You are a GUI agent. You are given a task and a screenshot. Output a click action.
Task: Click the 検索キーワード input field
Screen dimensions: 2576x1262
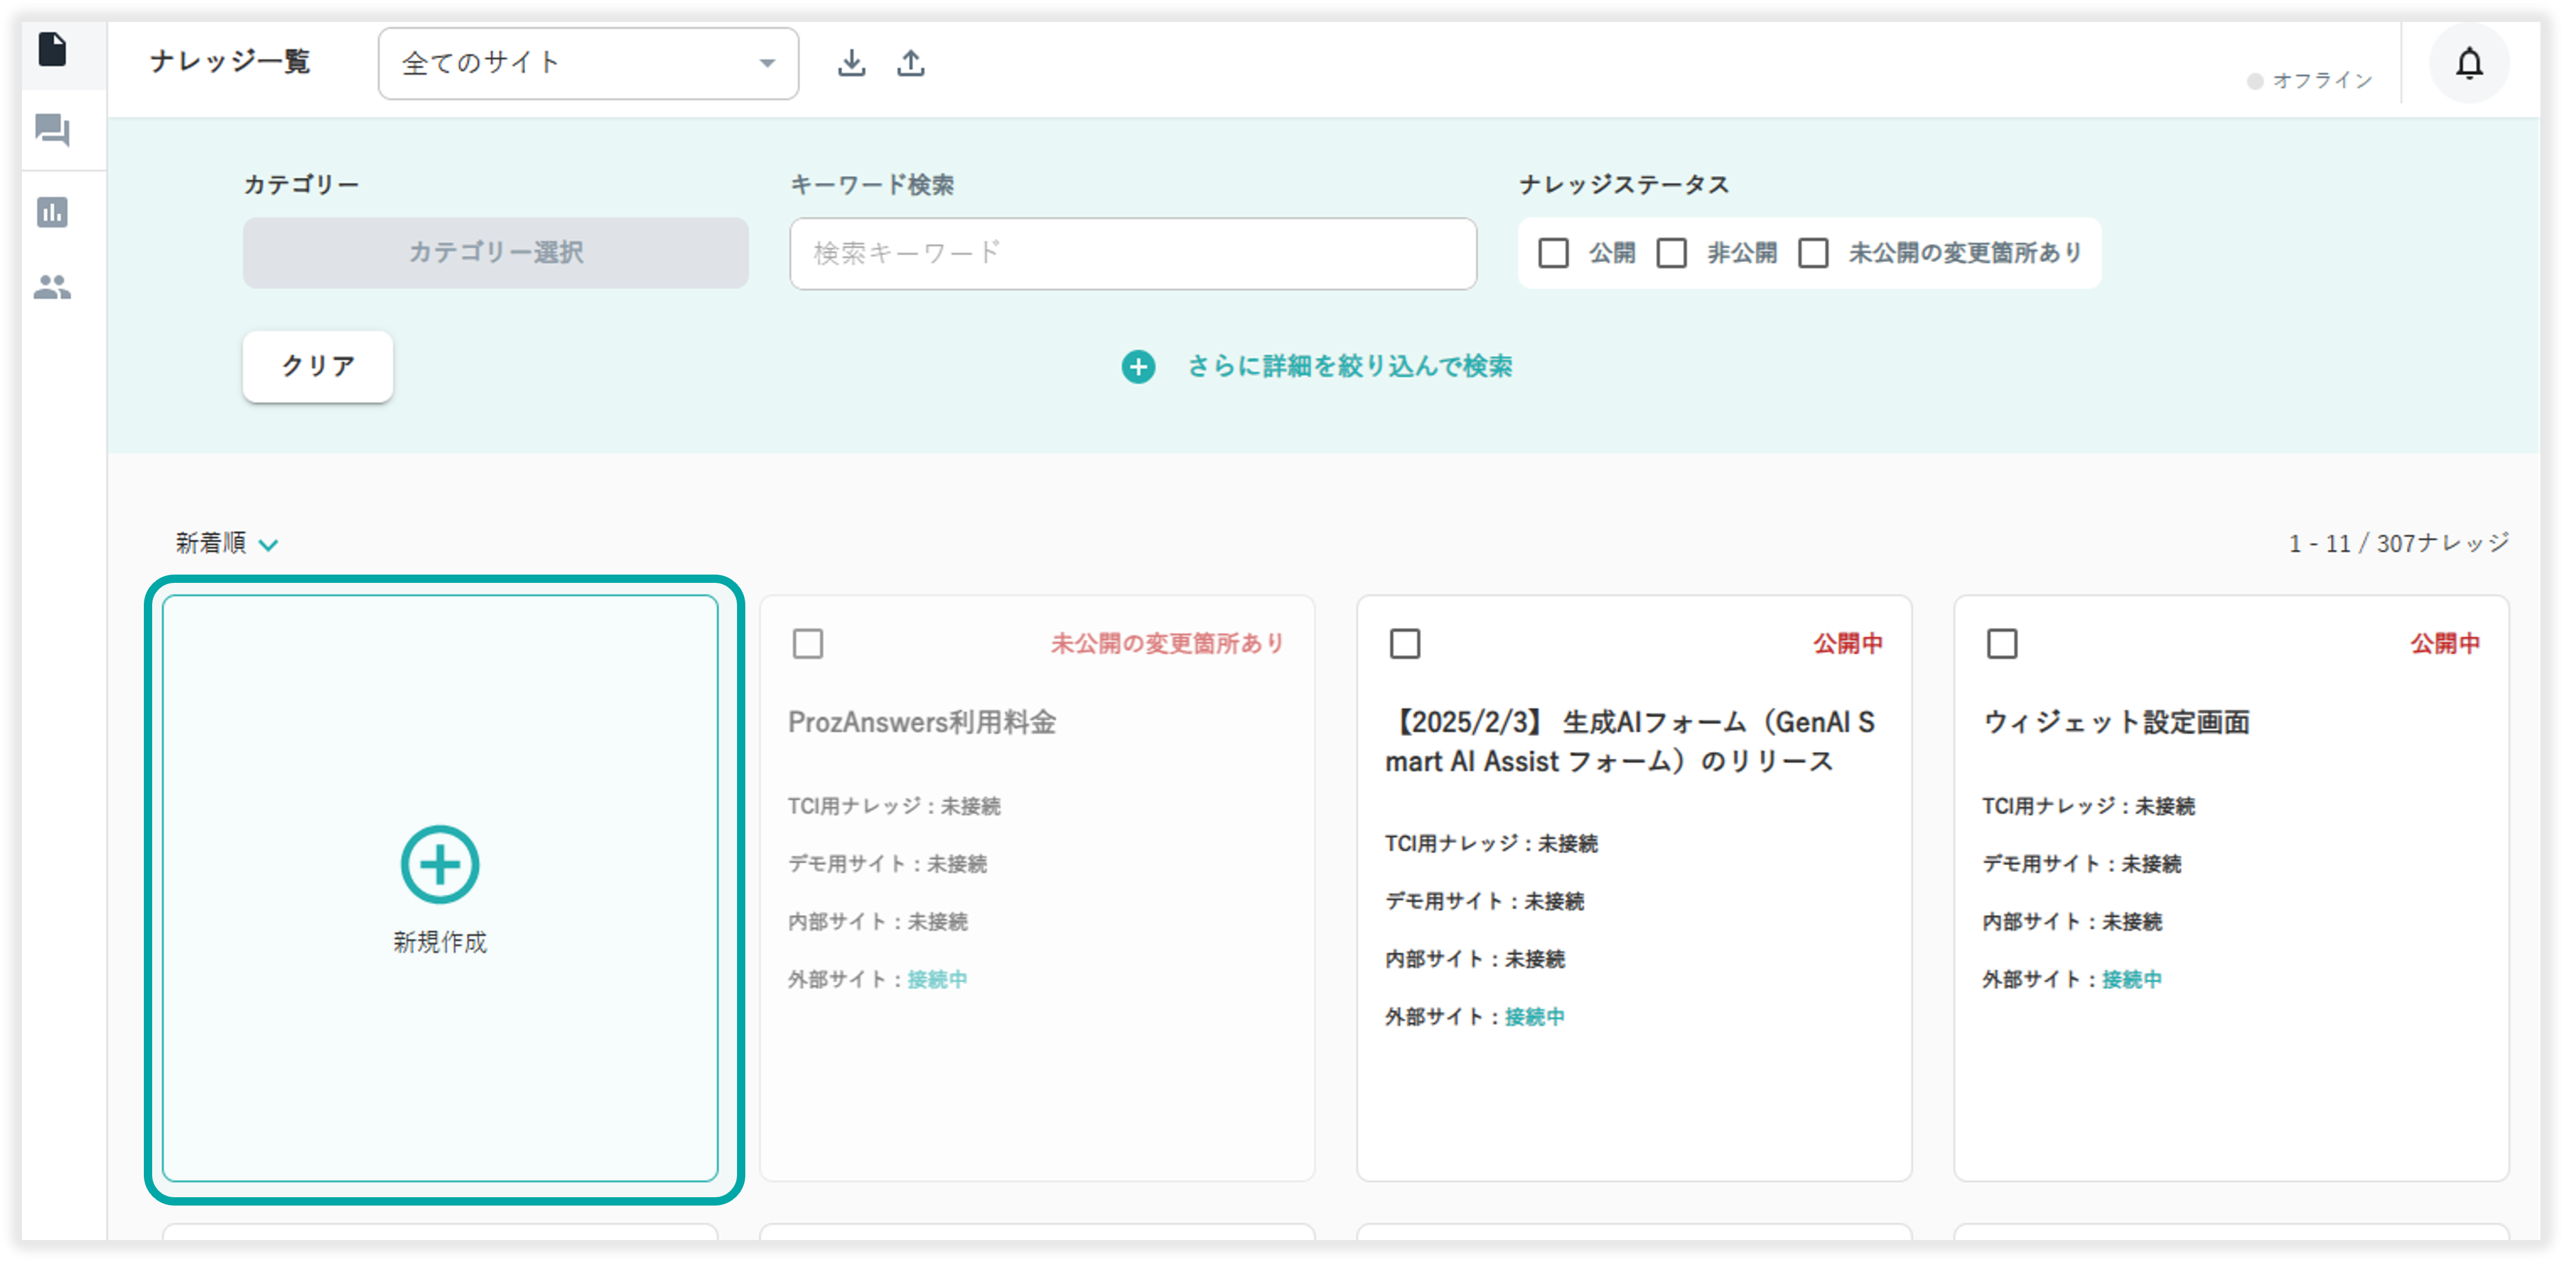pos(1132,254)
